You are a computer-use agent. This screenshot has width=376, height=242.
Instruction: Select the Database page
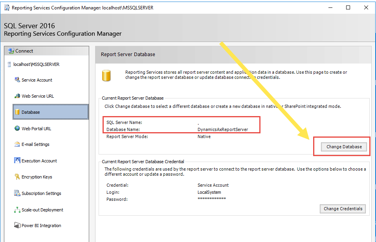(x=51, y=112)
